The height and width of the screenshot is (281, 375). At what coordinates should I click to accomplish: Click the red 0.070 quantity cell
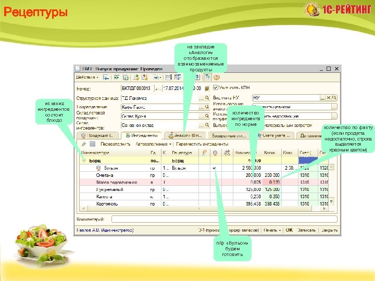tap(272, 182)
